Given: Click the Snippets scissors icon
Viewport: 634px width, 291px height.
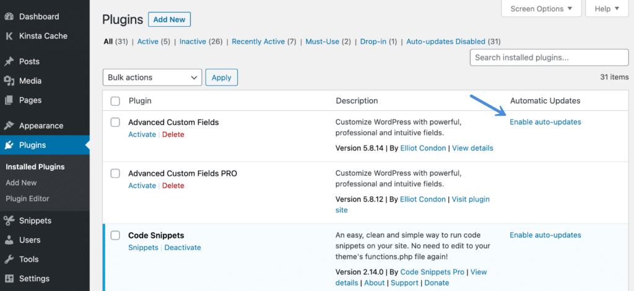Looking at the screenshot, I should [9, 220].
